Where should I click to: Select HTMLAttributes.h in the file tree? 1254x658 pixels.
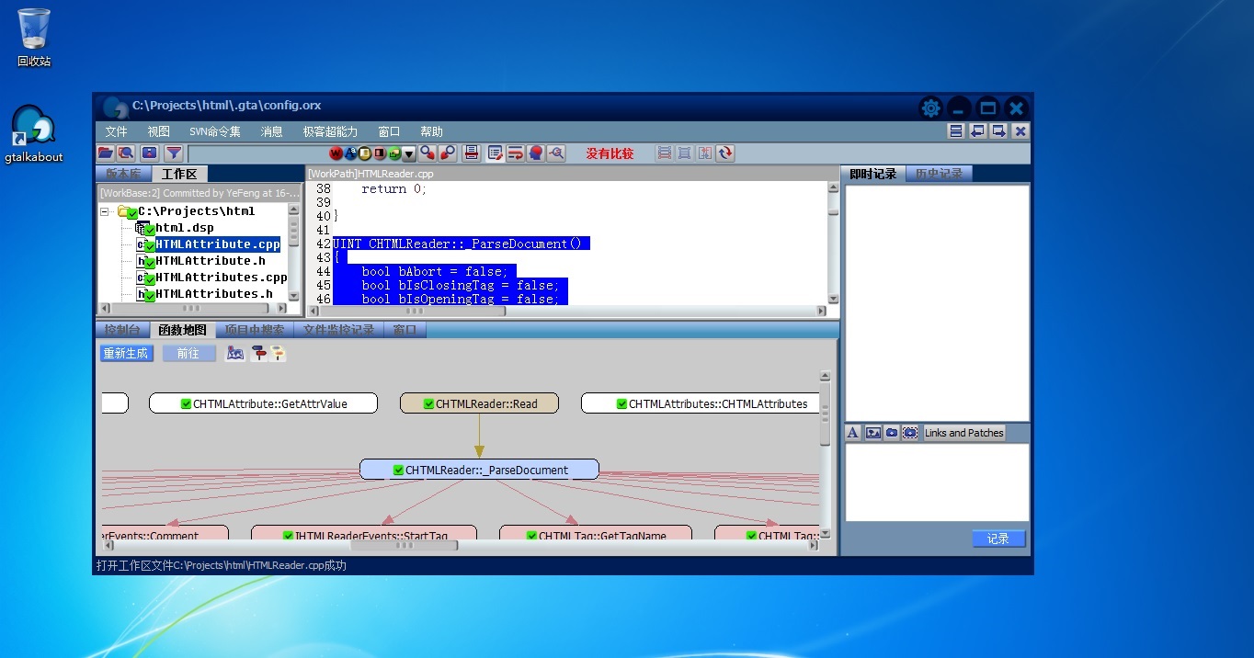click(x=214, y=294)
